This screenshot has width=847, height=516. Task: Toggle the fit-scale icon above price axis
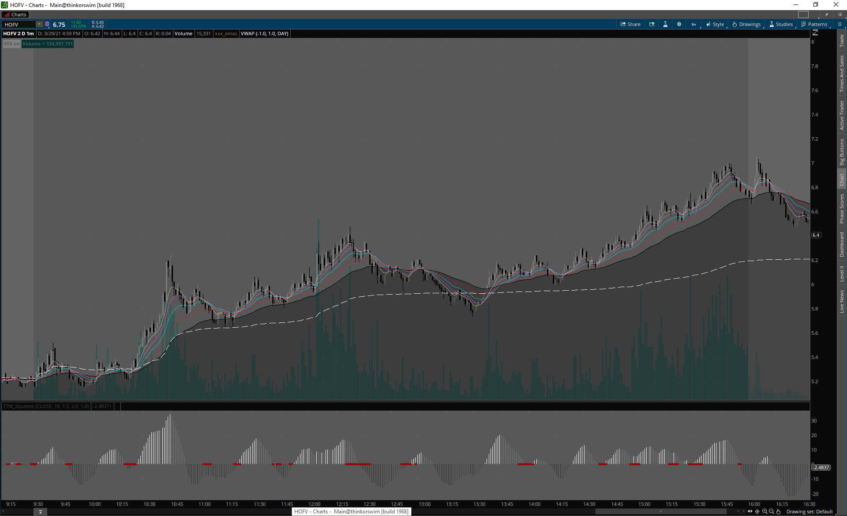(815, 33)
